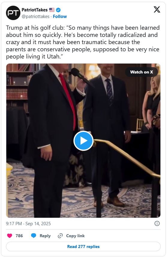This screenshot has height=257, width=167.
Task: Click the PatriotTakes PT profile avatar
Action: pos(13,13)
